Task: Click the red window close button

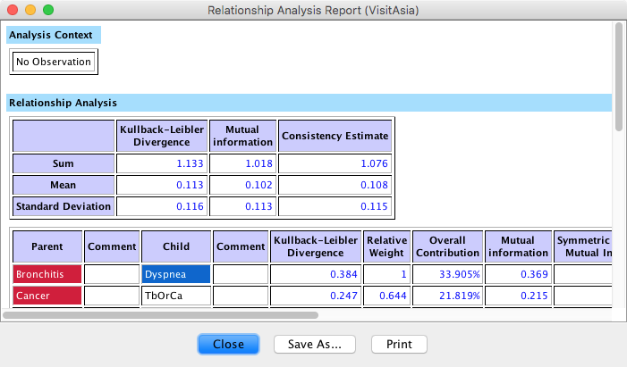Action: click(x=13, y=12)
